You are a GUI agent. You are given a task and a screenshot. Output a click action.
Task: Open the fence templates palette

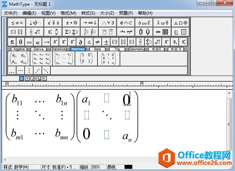tap(17, 32)
